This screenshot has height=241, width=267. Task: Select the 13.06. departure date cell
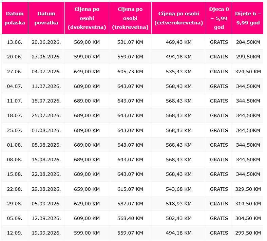pyautogui.click(x=15, y=42)
